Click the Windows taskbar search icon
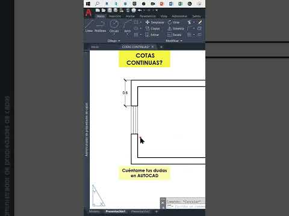 point(98,4)
